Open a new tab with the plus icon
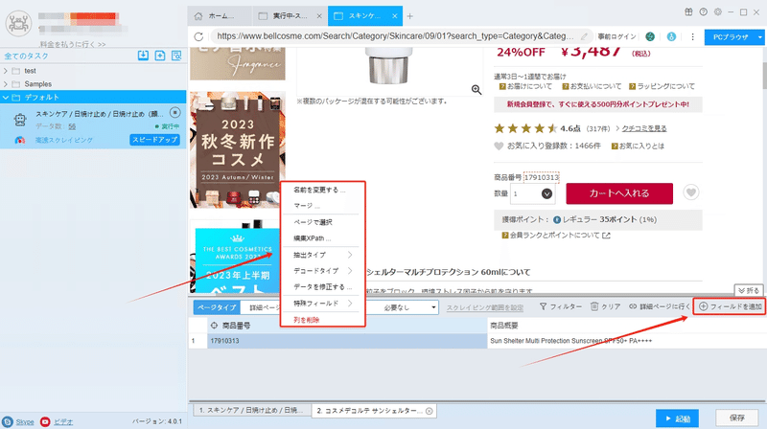 [x=410, y=16]
